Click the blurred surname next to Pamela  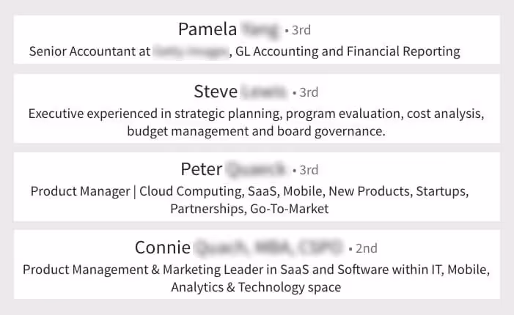(260, 30)
